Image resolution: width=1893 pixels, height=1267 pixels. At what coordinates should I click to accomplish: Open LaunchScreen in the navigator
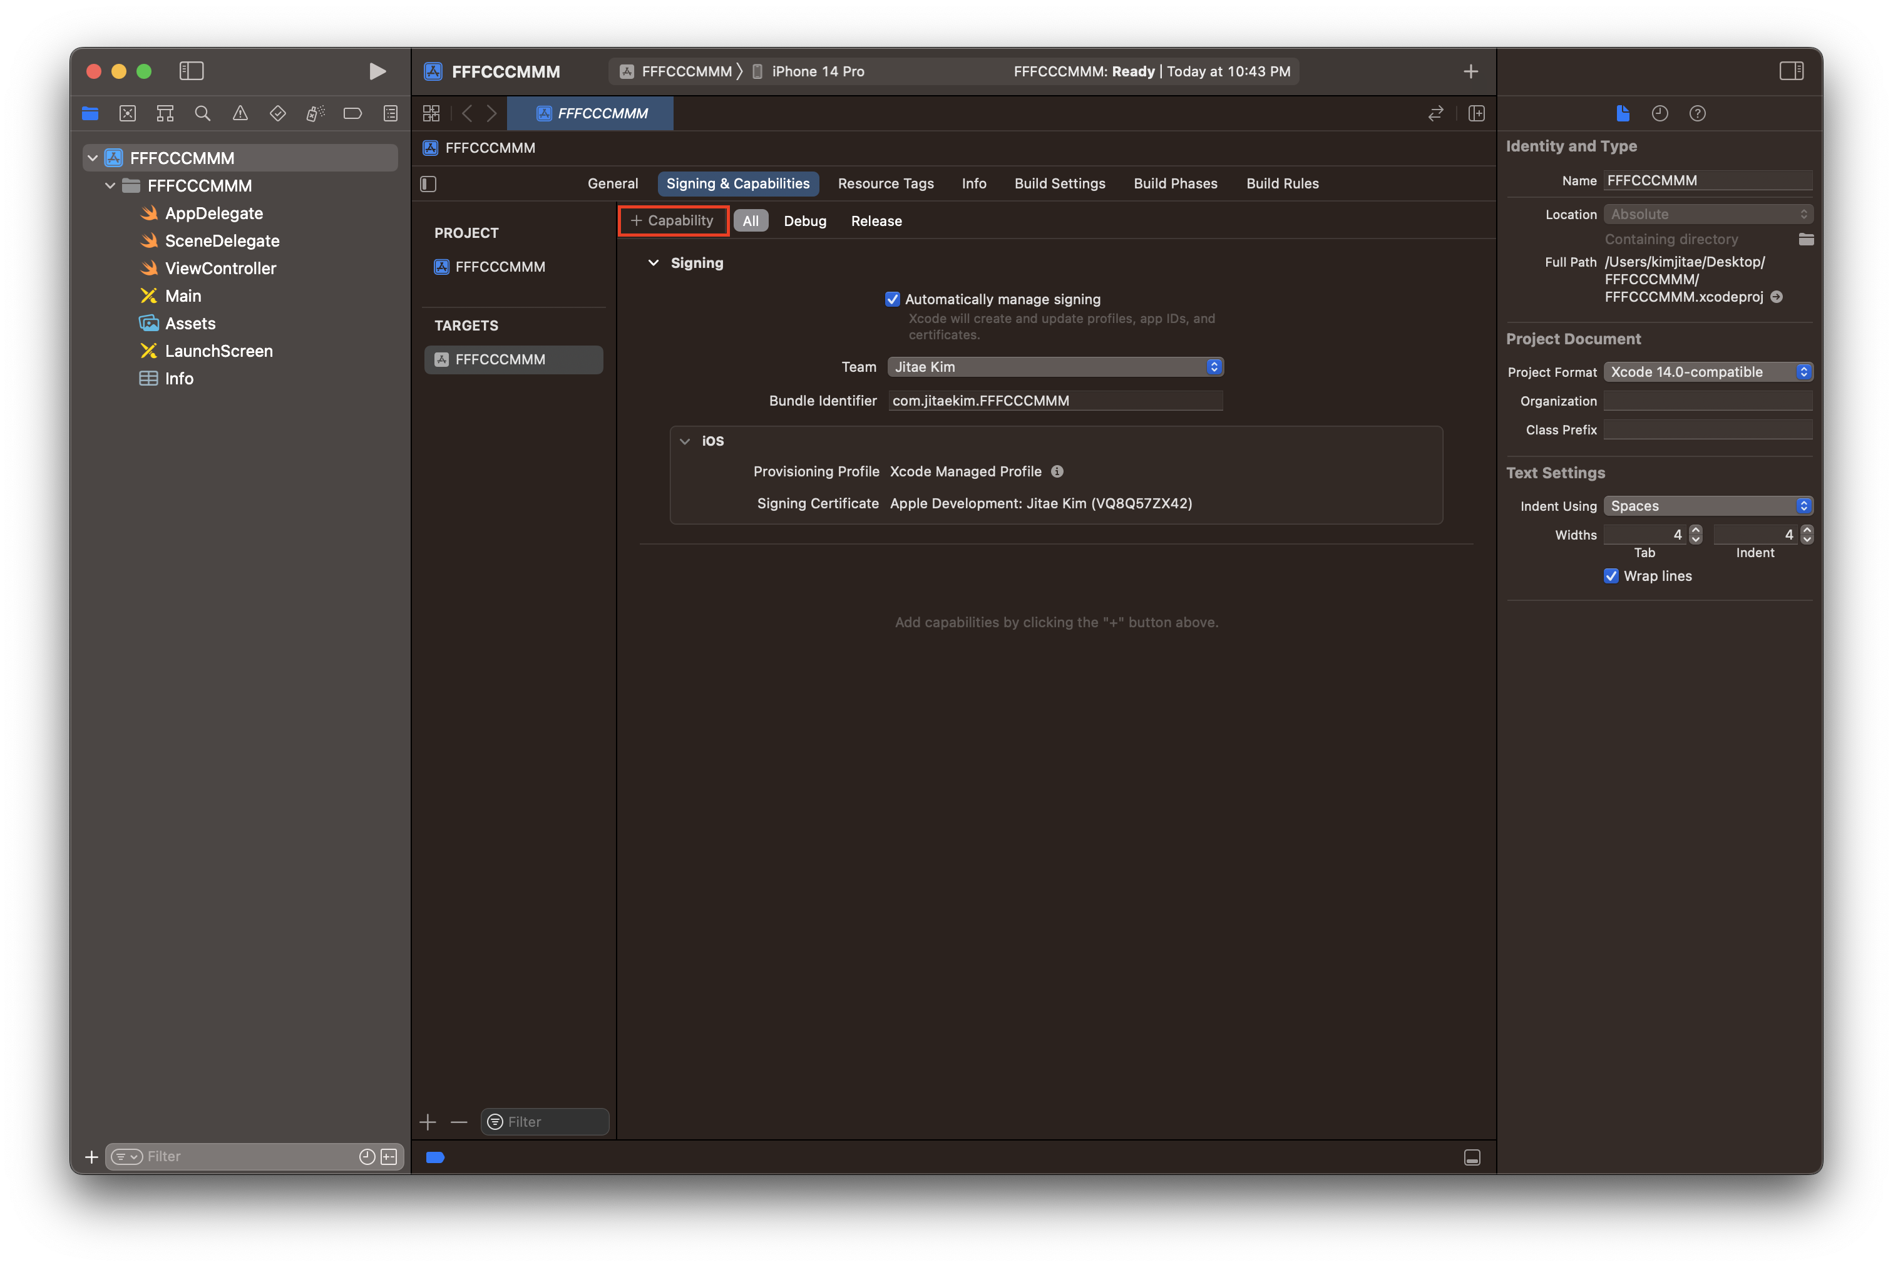pyautogui.click(x=218, y=351)
